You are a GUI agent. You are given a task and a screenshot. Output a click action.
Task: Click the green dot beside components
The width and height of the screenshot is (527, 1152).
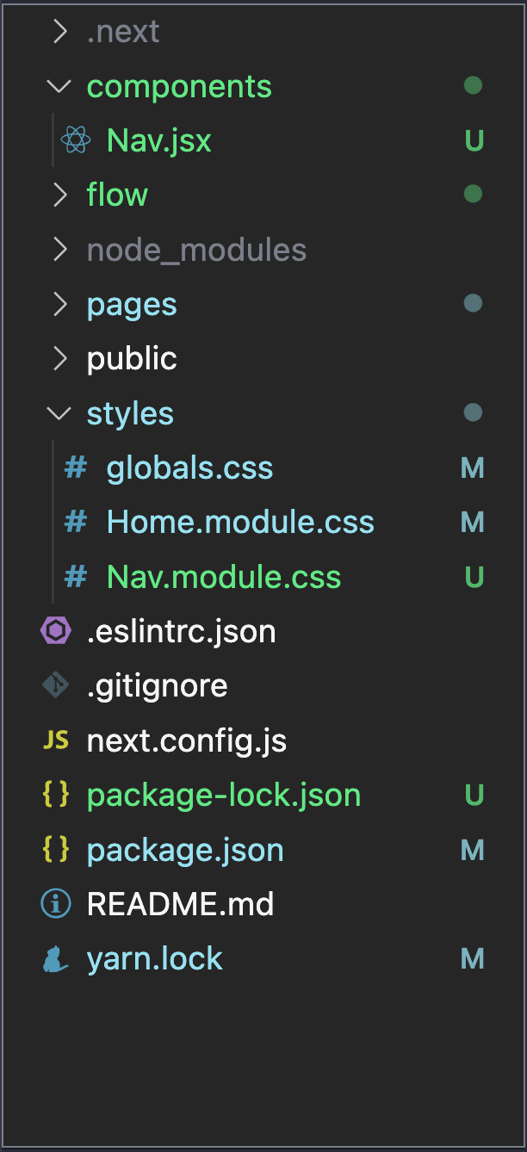[473, 85]
